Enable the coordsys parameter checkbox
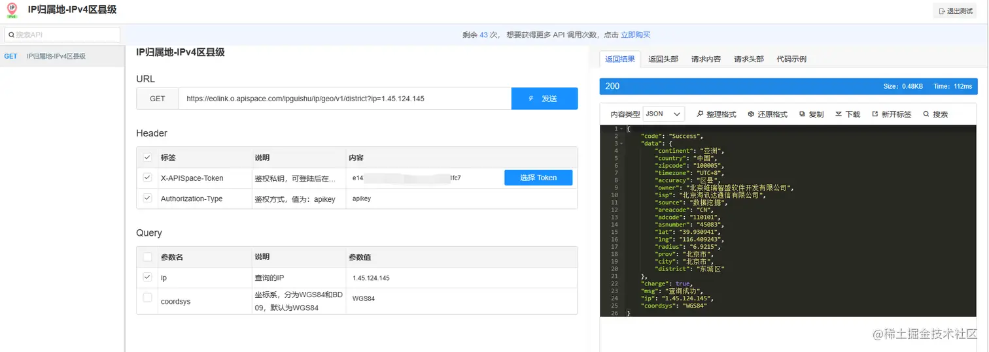 [x=148, y=297]
